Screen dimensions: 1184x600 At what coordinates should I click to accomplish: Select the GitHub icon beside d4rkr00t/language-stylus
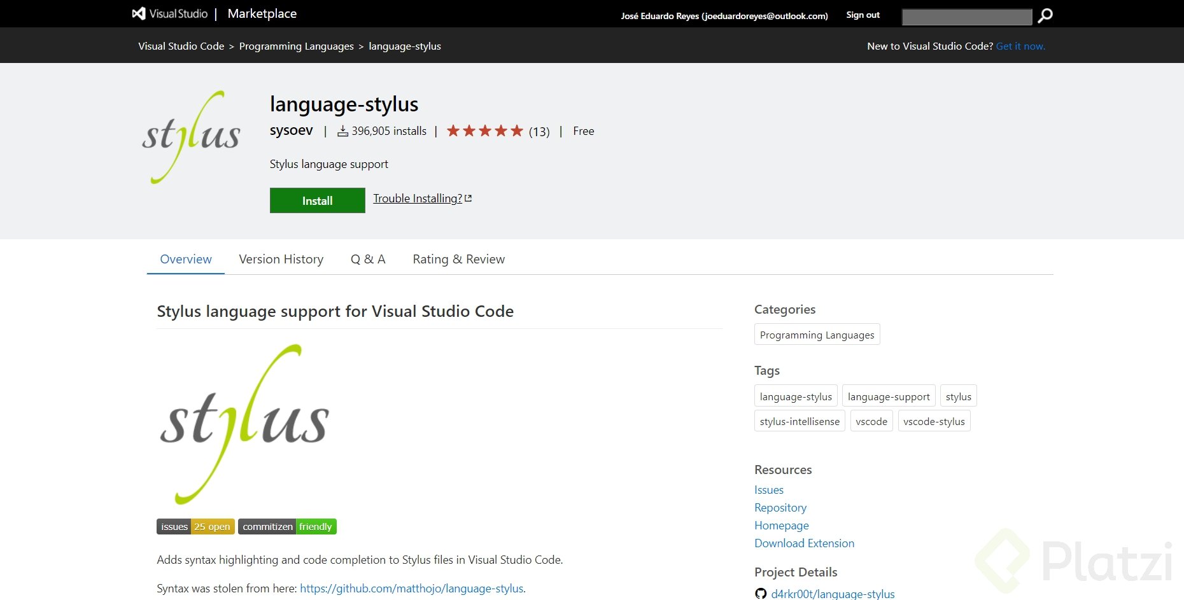[760, 593]
